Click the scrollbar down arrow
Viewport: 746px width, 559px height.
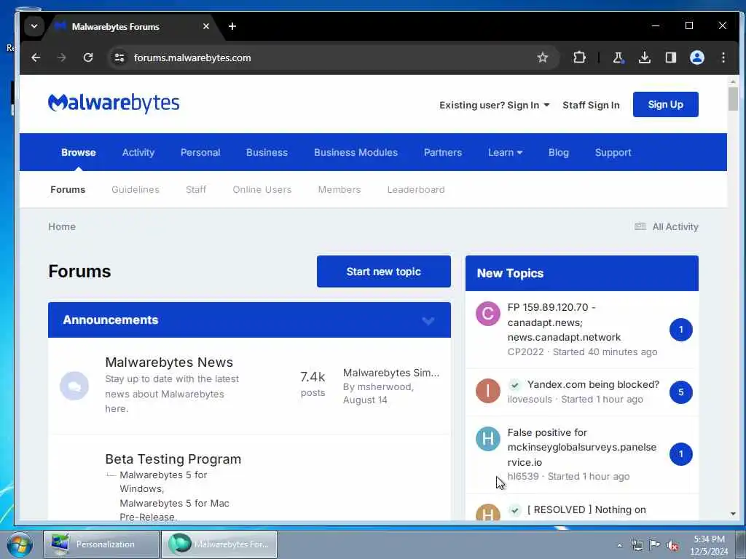pyautogui.click(x=733, y=514)
